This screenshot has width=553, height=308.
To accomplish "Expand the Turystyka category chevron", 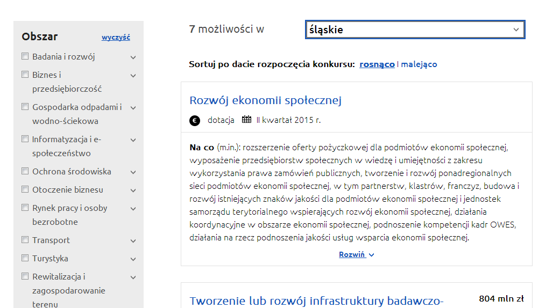I will click(x=133, y=259).
